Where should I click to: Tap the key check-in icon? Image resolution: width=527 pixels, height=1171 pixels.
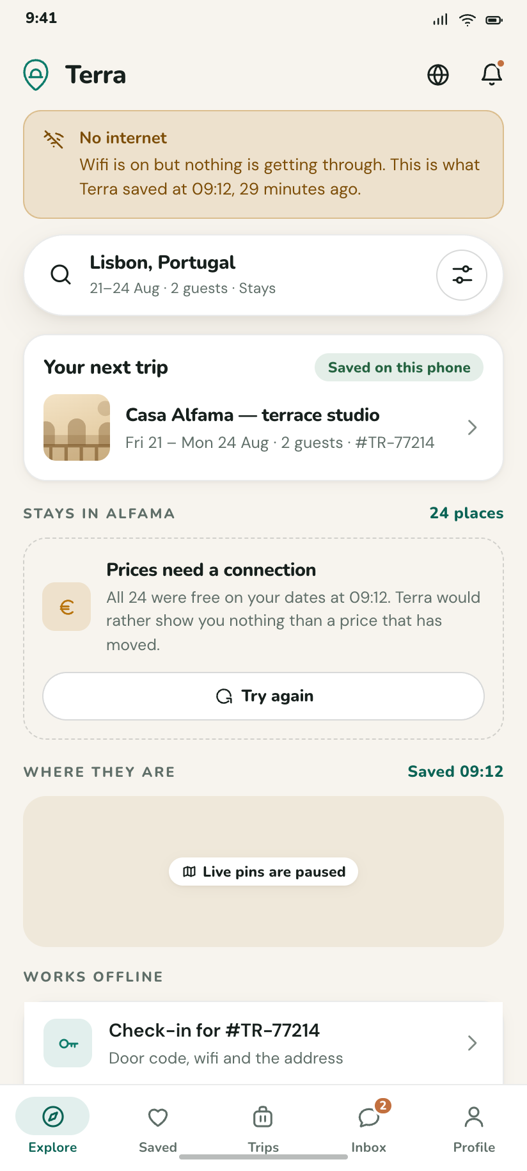68,1043
